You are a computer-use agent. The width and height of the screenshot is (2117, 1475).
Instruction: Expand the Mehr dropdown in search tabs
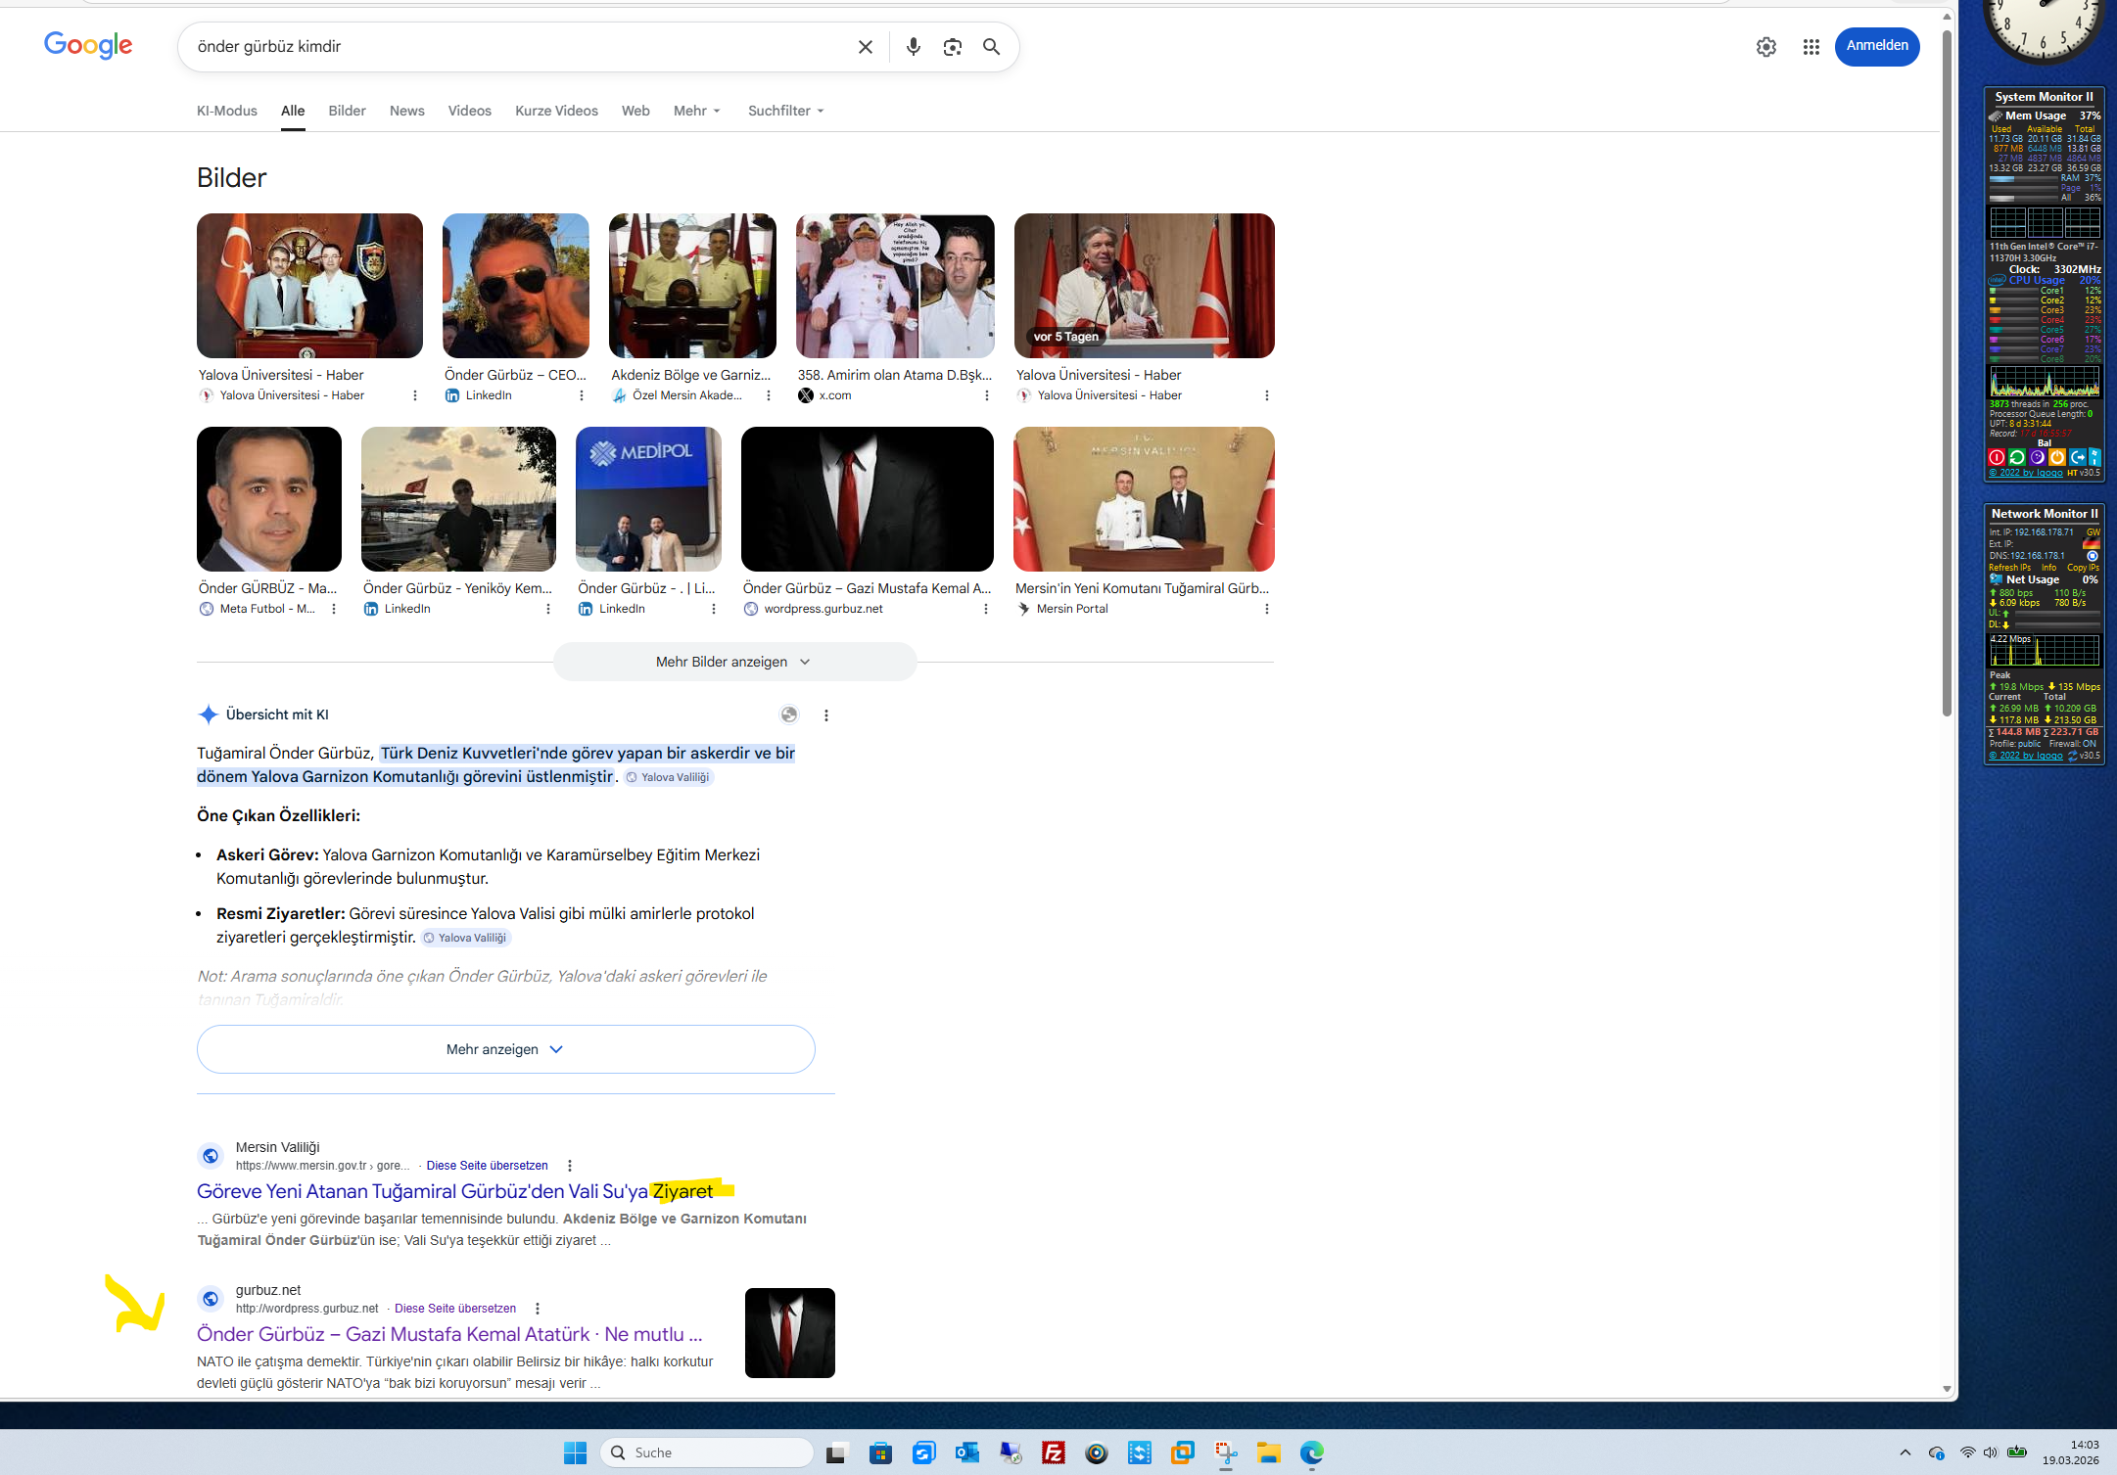696,111
